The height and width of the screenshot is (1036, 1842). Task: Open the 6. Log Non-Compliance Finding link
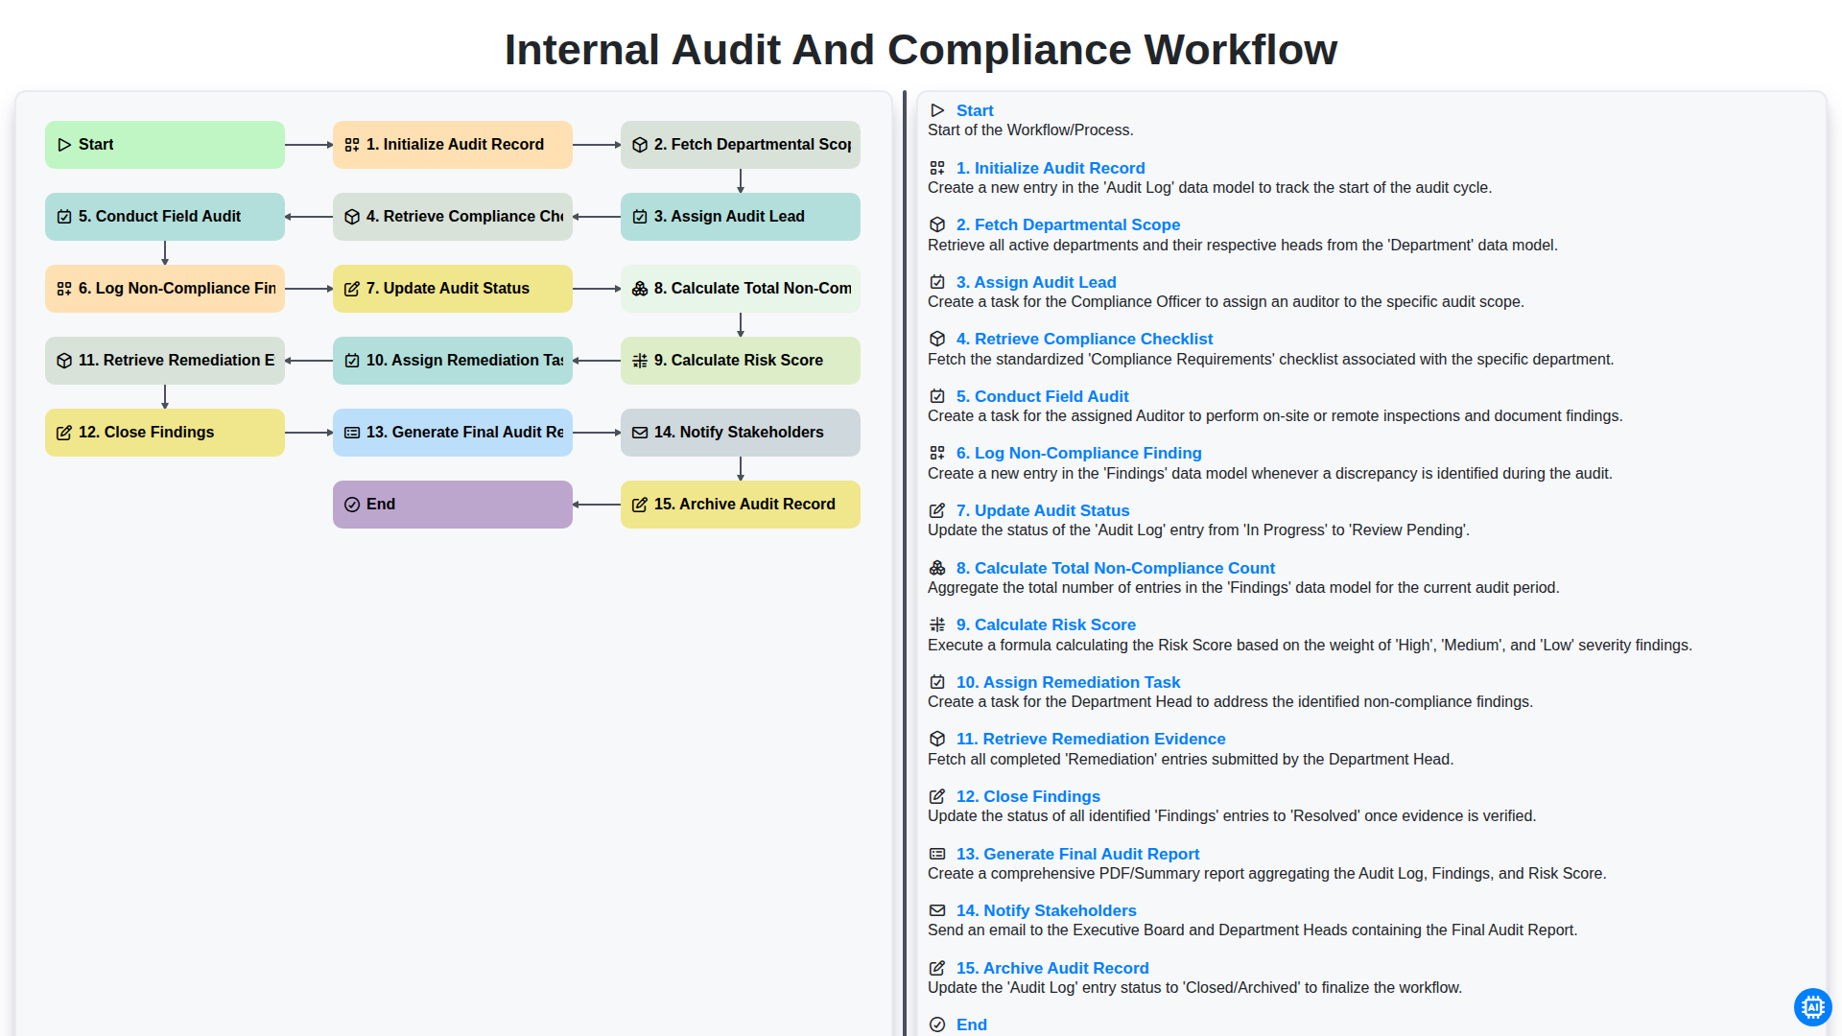point(1078,453)
